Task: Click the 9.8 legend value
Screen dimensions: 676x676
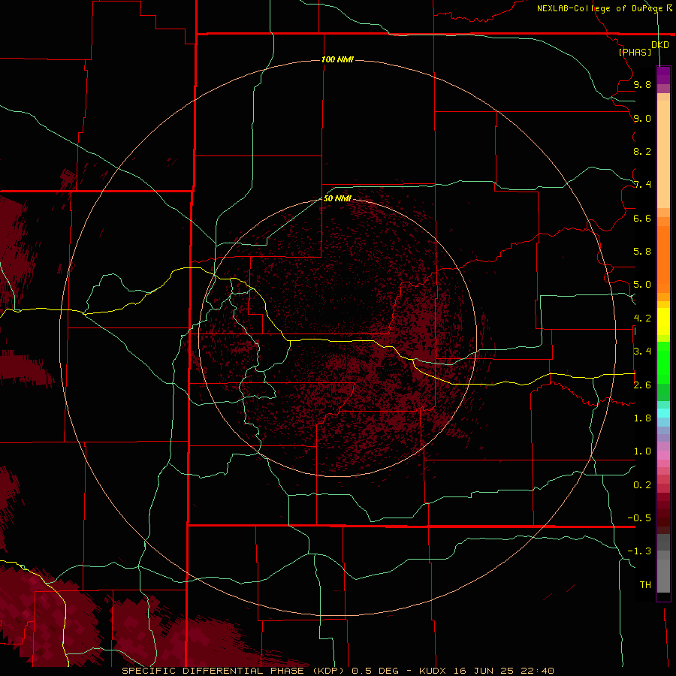Action: pyautogui.click(x=642, y=84)
